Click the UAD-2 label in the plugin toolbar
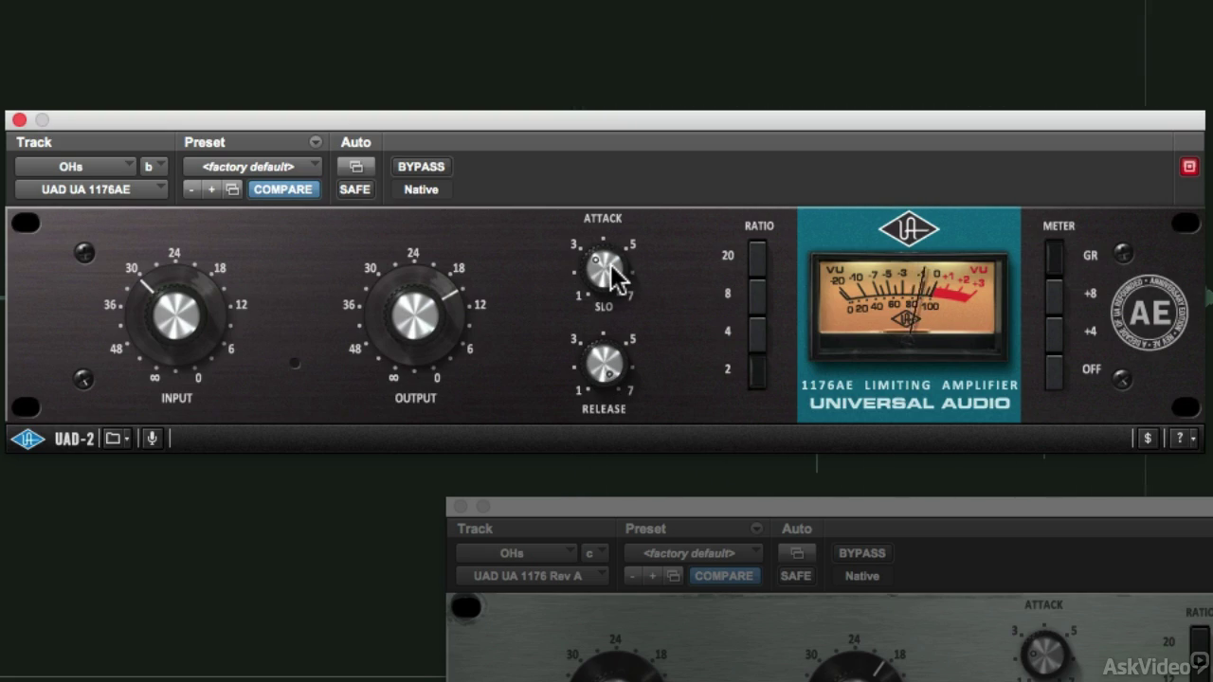This screenshot has height=682, width=1213. [x=74, y=439]
